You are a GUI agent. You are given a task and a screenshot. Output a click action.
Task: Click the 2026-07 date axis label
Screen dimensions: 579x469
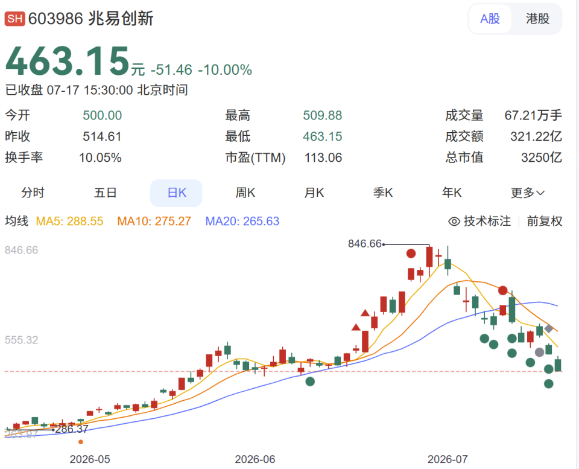(448, 459)
